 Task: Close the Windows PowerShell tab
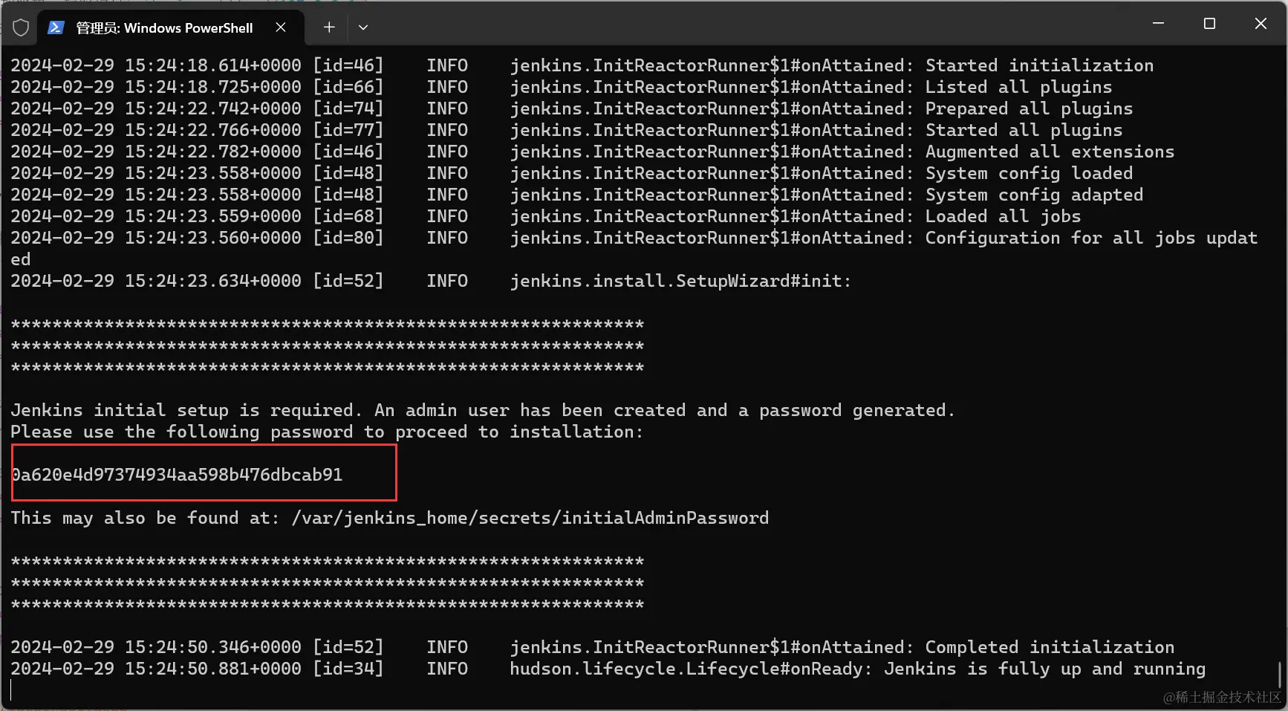[281, 27]
